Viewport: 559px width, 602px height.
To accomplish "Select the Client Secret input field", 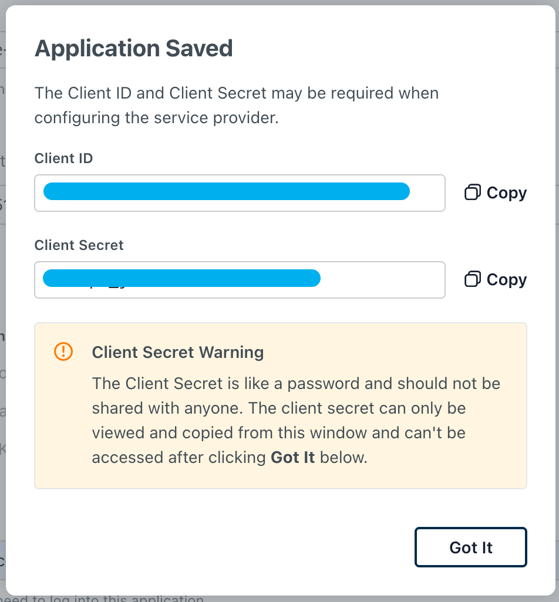I will tap(240, 280).
